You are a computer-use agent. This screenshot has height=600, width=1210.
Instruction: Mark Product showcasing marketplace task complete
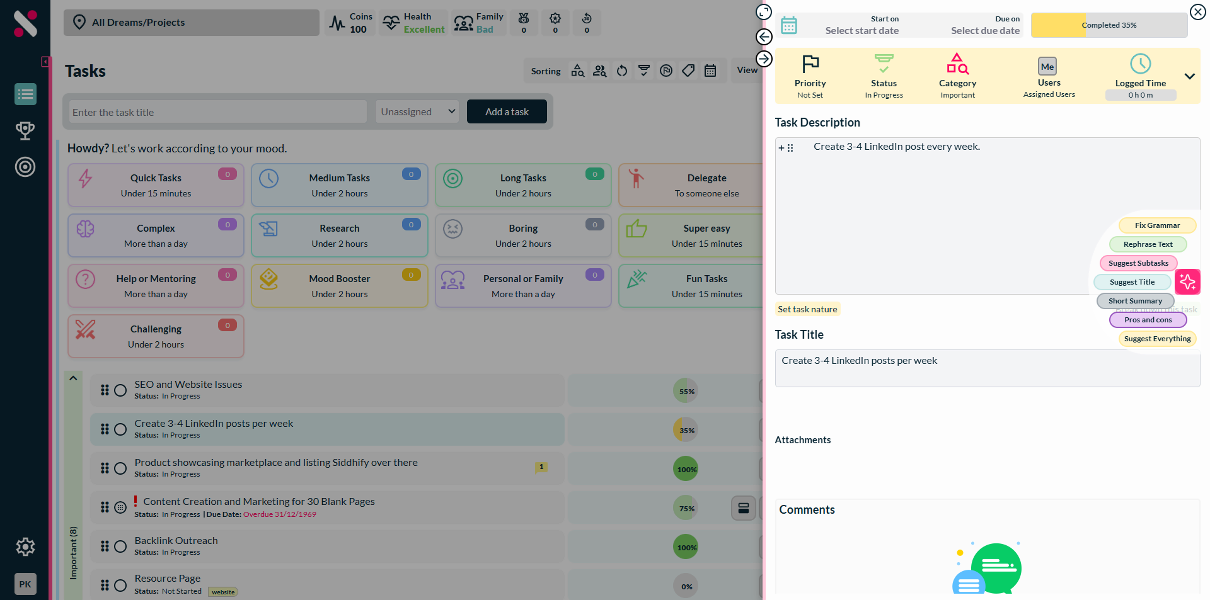click(x=120, y=468)
